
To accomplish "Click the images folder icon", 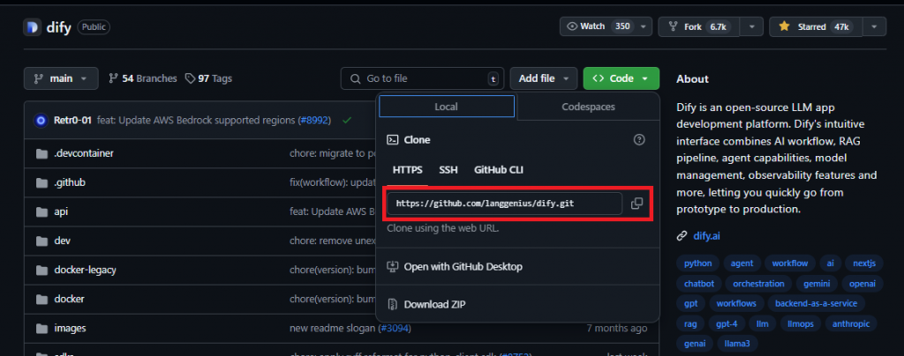I will click(41, 329).
